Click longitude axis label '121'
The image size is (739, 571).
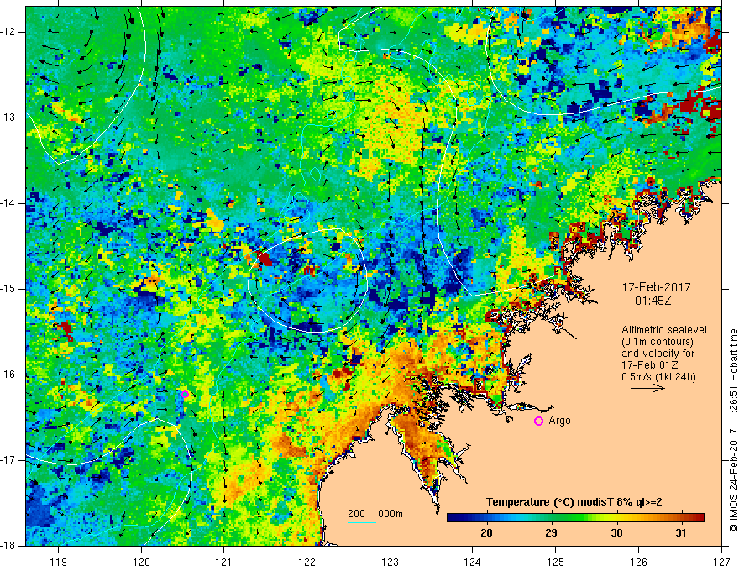224,562
